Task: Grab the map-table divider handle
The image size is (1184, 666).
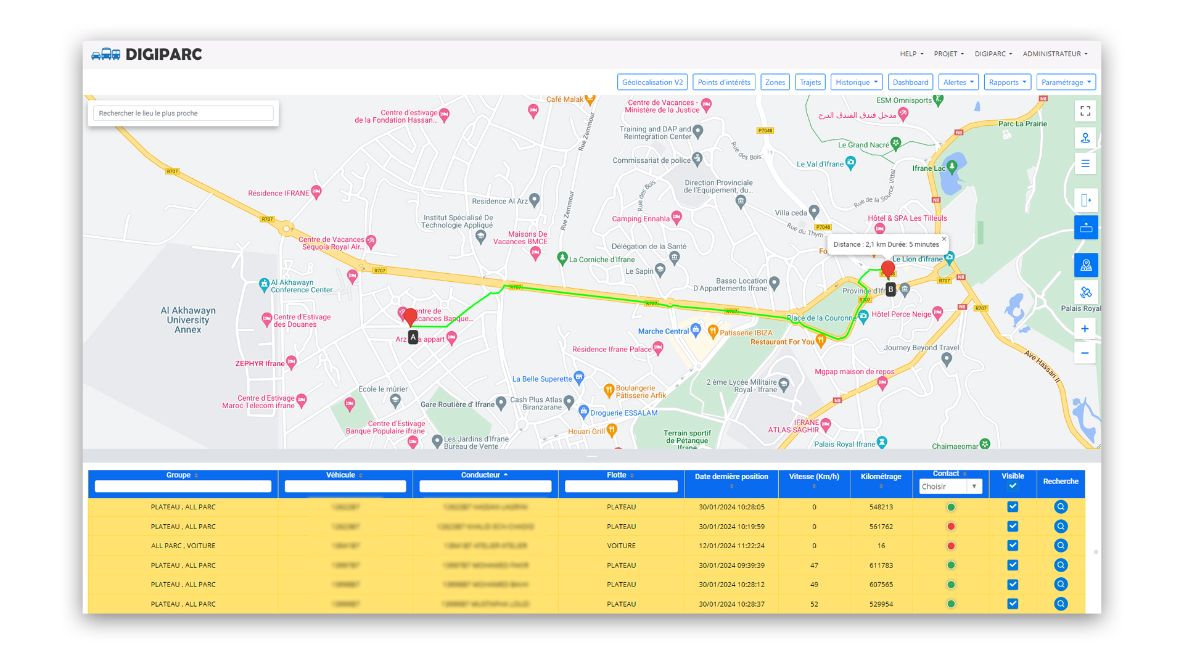Action: point(592,456)
